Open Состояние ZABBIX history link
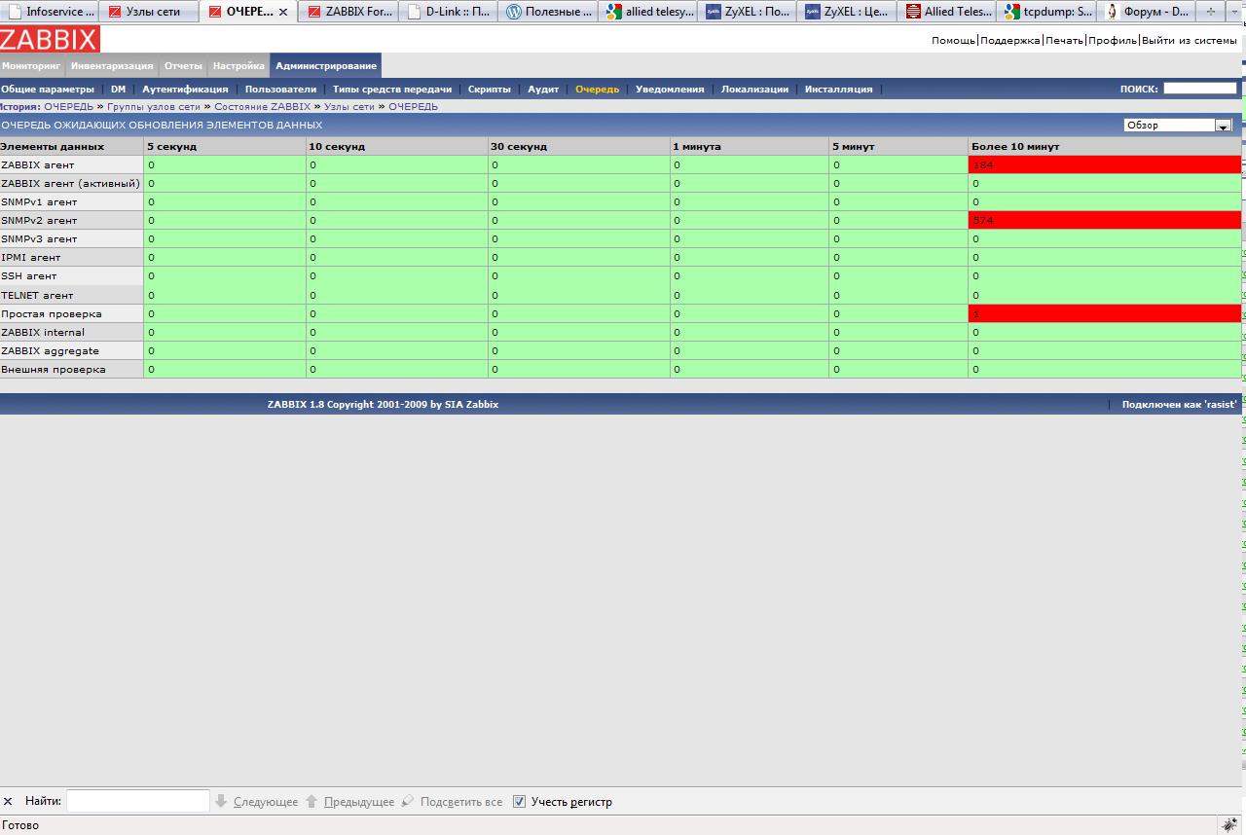This screenshot has width=1246, height=835. (x=263, y=106)
